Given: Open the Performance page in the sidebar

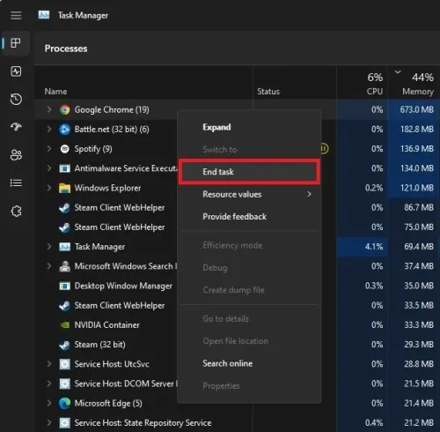Looking at the screenshot, I should coord(16,71).
